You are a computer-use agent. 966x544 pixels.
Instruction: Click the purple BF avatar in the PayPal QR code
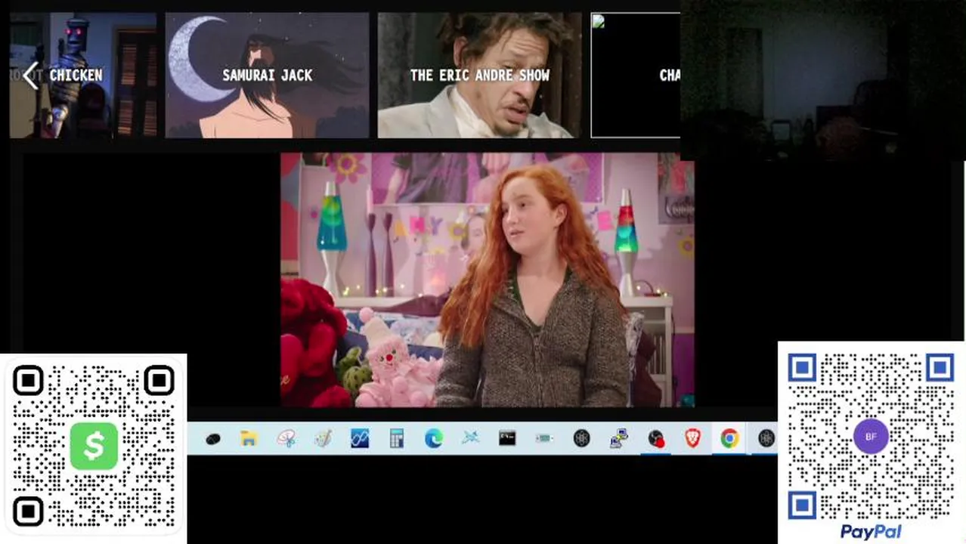tap(871, 437)
